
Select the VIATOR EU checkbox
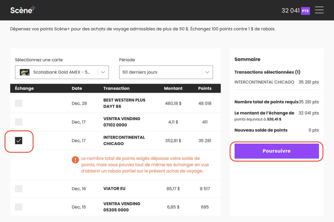(x=19, y=188)
